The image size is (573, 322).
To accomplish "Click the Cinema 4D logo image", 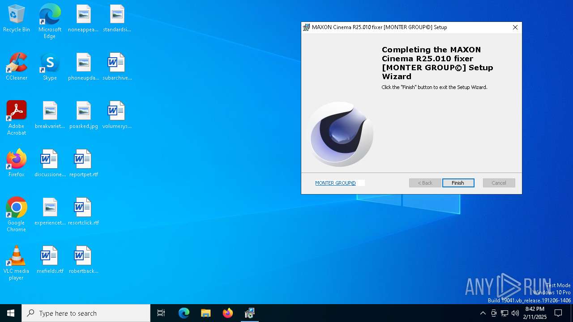I will (341, 134).
